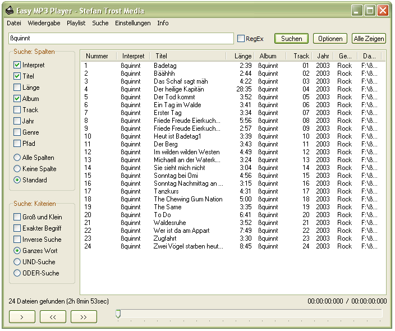Image resolution: width=395 pixels, height=331 pixels.
Task: Enable the Exakter Begriff checkbox
Action: coord(17,228)
